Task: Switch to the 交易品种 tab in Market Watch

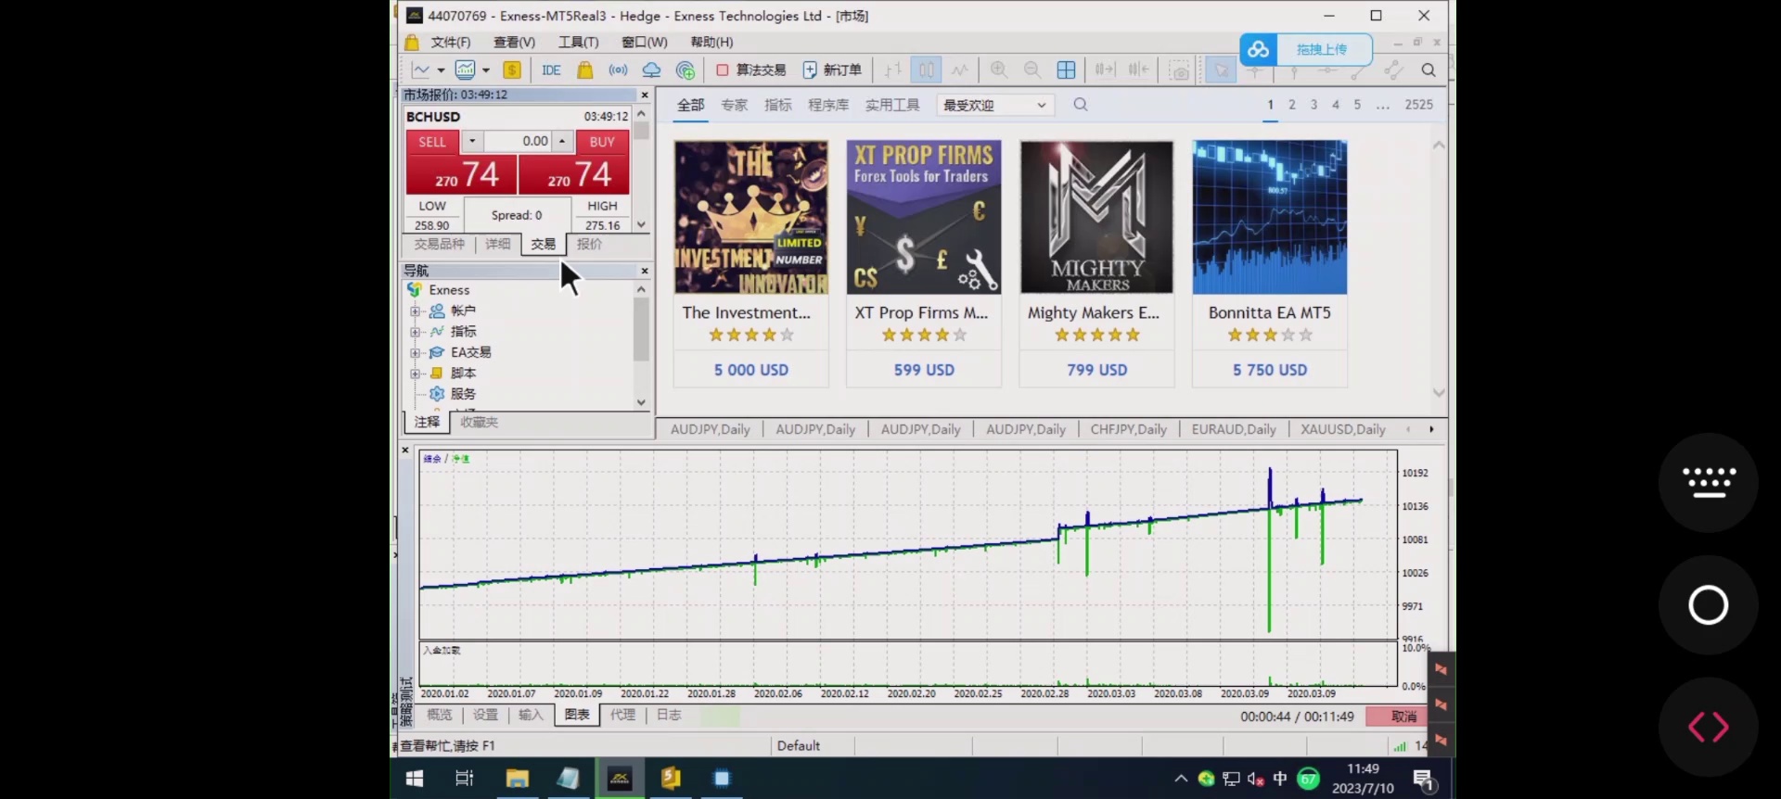Action: coord(440,245)
